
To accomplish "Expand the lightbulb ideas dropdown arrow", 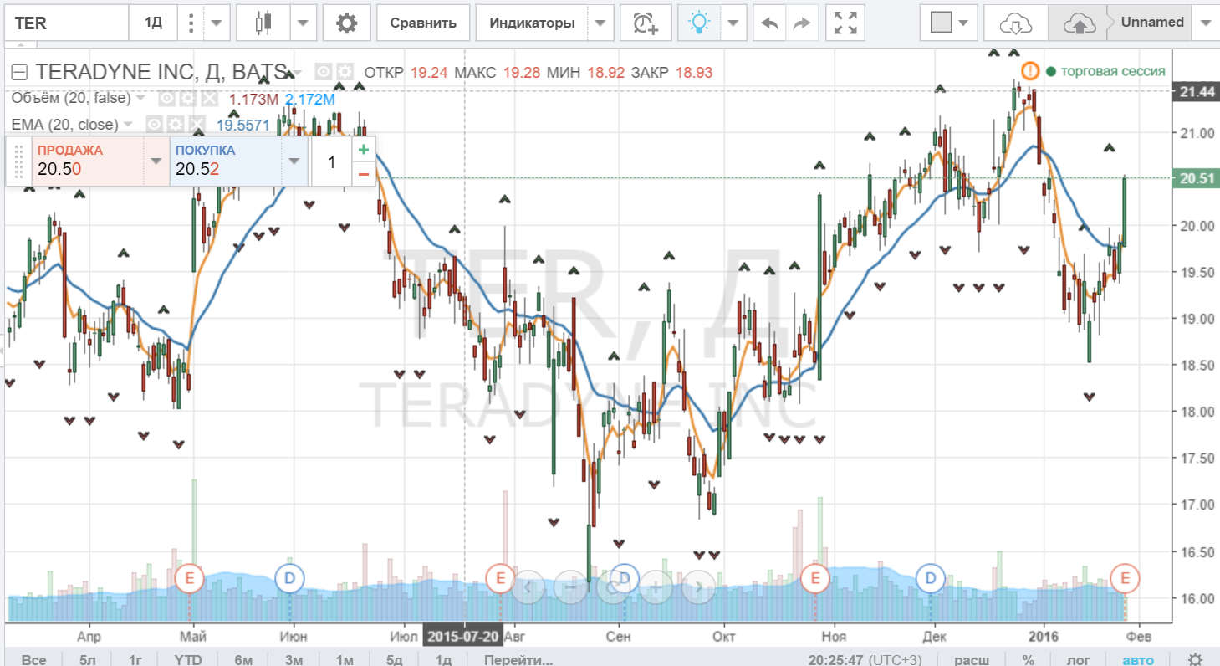I will [733, 23].
